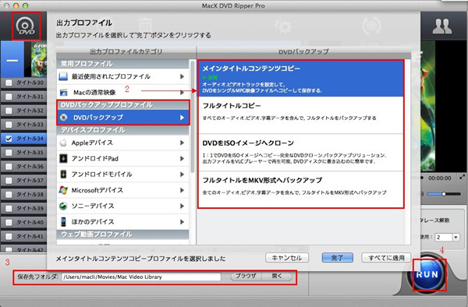
Task: Click the Microsoft device Windows icon
Action: [63, 190]
